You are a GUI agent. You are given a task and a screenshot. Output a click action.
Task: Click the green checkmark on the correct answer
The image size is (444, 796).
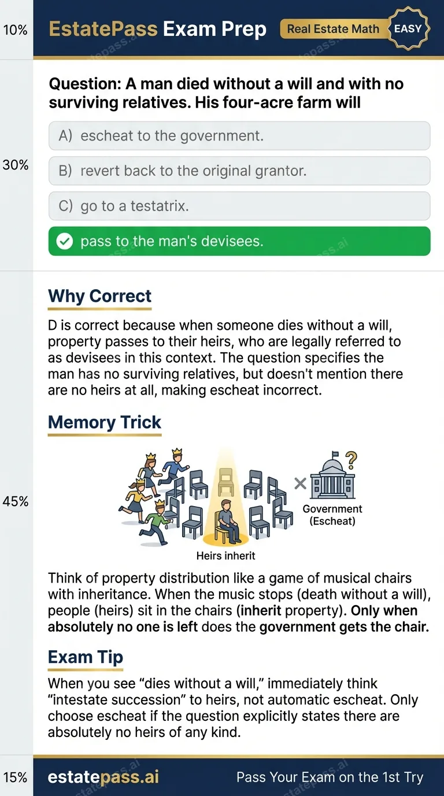pos(65,241)
